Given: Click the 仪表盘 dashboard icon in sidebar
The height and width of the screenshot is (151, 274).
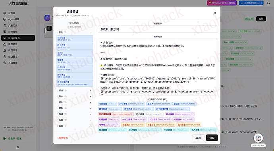Looking at the screenshot, I should click(x=5, y=13).
